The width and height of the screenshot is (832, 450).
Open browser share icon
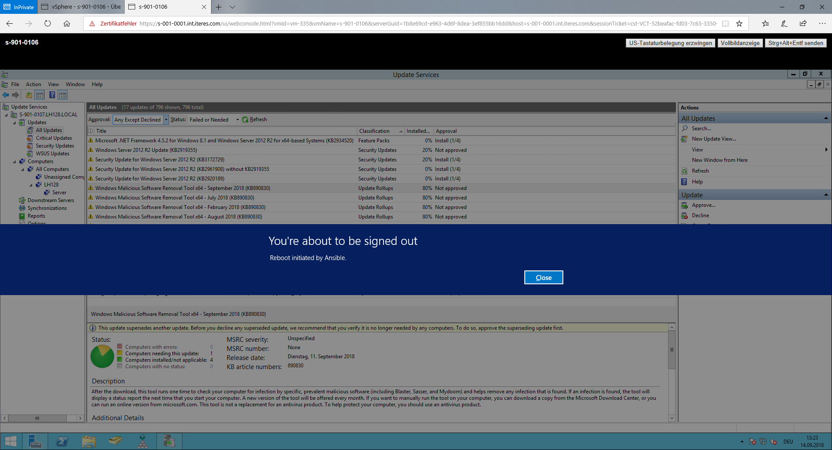tap(803, 23)
